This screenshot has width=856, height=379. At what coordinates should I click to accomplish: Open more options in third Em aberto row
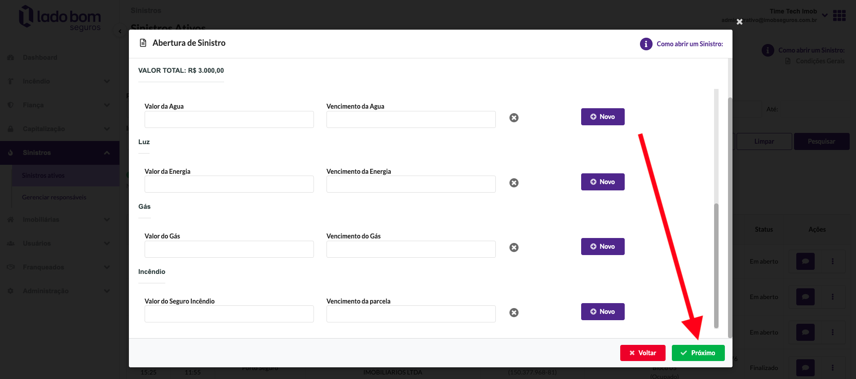(833, 332)
